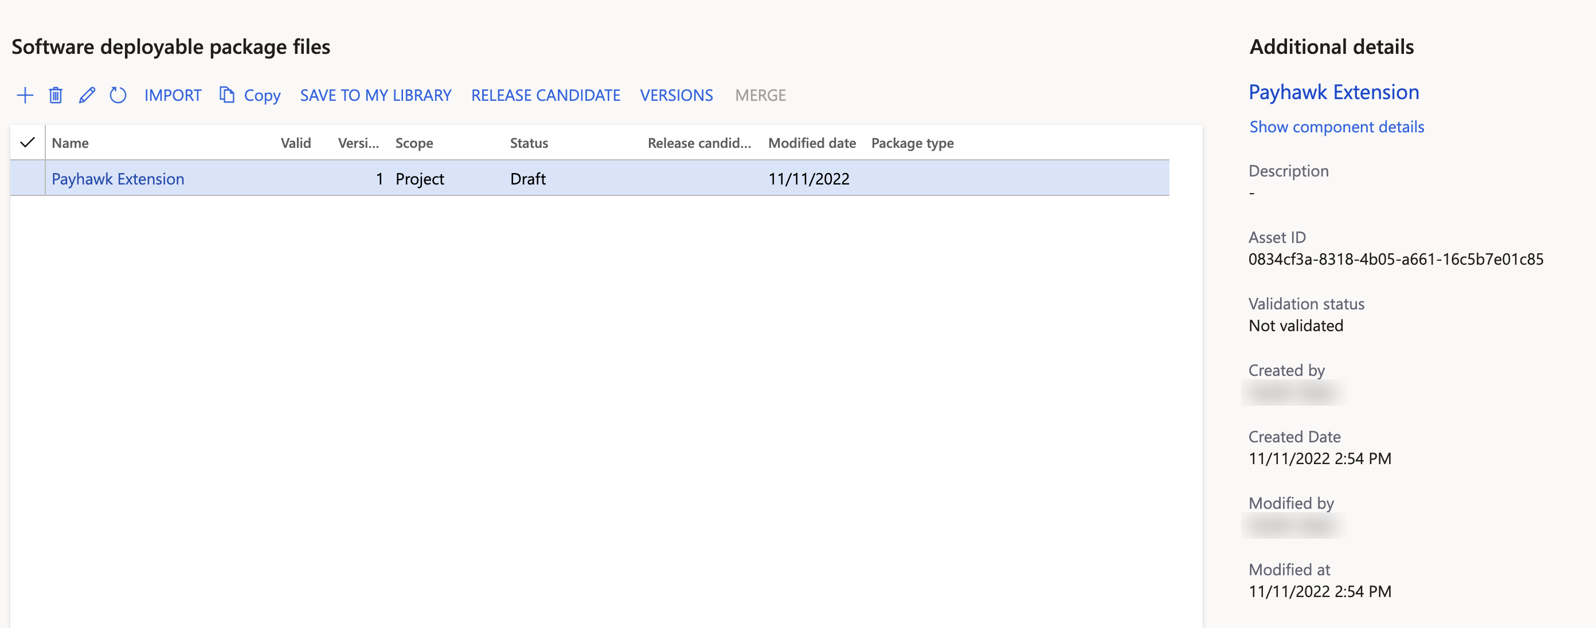Click the Not validated status text
This screenshot has height=628, width=1596.
[1296, 326]
